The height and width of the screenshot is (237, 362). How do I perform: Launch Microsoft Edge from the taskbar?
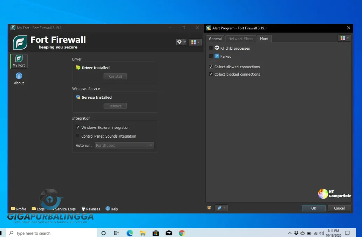coord(130,233)
